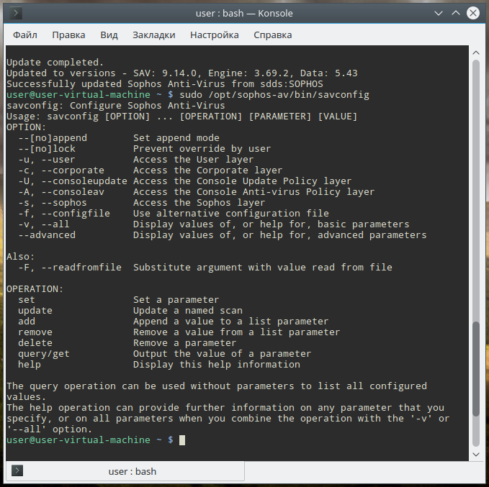Click the 'sudo /opt/sophos-av/bin/savconfig' command text

click(x=274, y=95)
